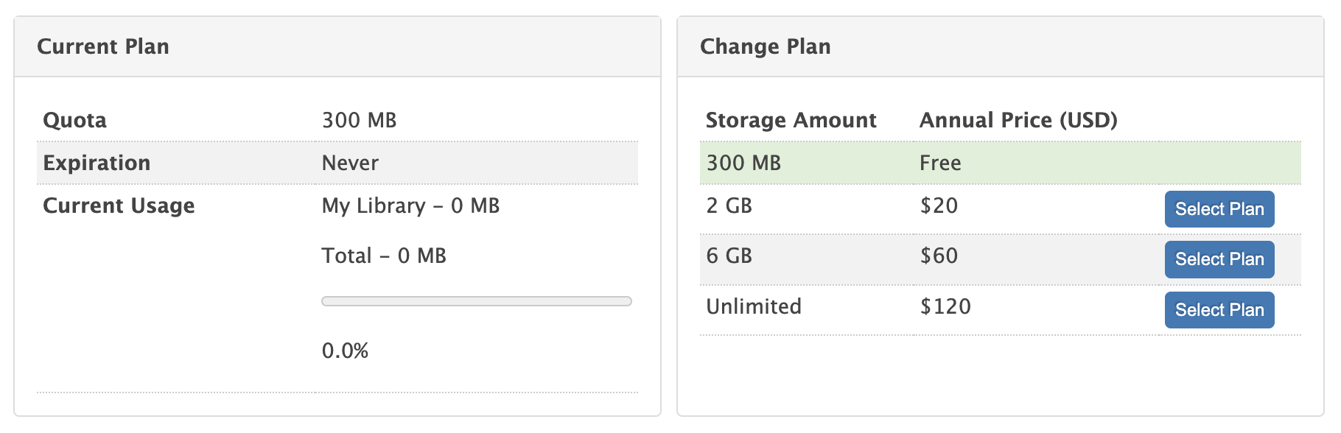Click the My Library – 0 MB usage text

(410, 205)
